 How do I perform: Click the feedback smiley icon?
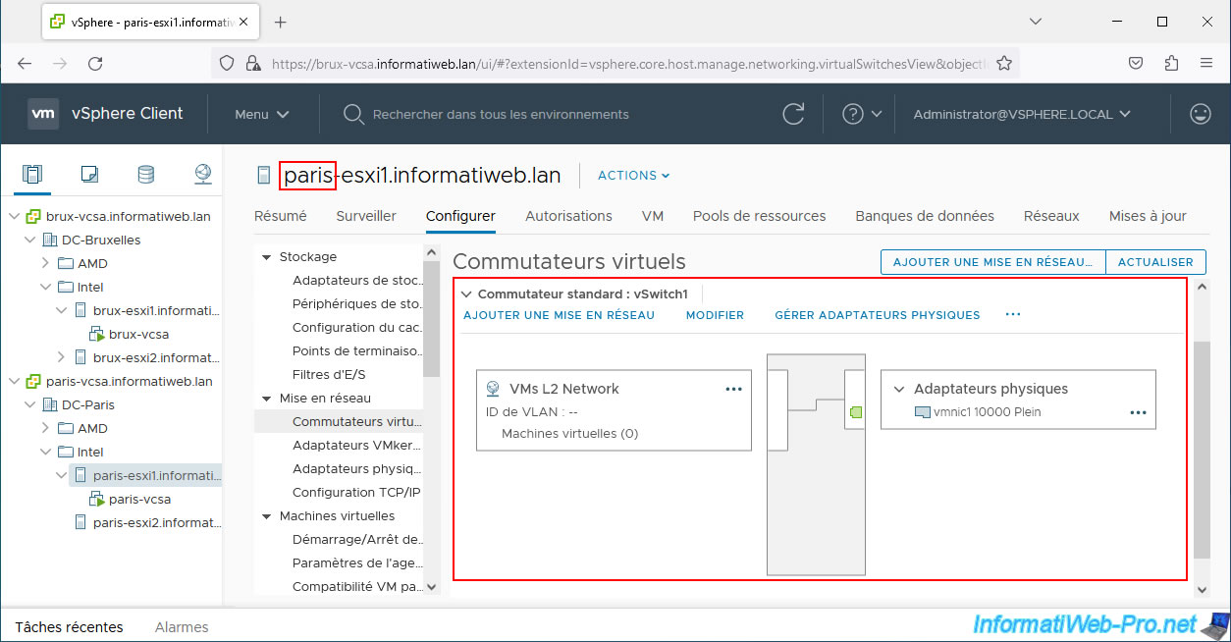1200,114
